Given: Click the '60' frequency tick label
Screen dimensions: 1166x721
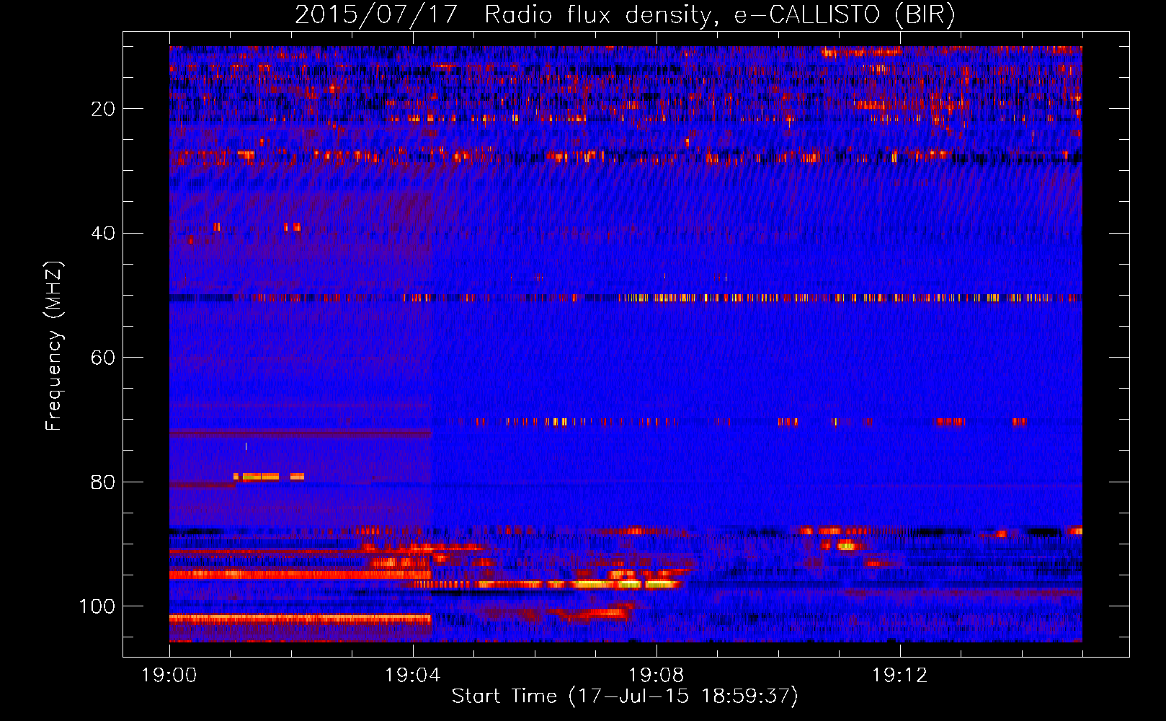Looking at the screenshot, I should pyautogui.click(x=103, y=358).
